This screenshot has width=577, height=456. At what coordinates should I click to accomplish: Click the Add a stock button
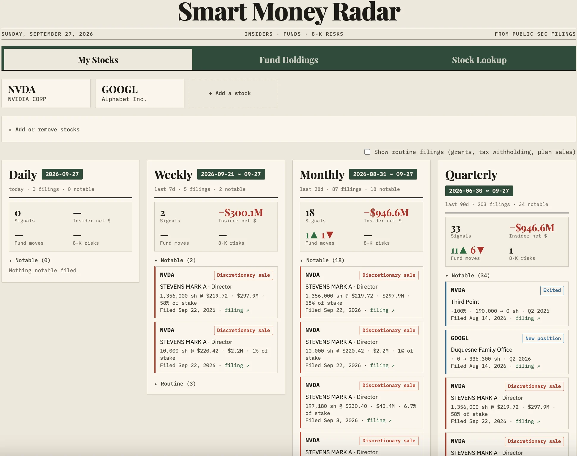tap(233, 93)
